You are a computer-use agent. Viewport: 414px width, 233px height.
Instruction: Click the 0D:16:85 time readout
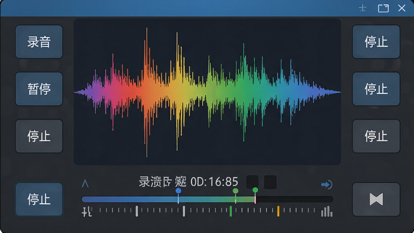point(214,182)
